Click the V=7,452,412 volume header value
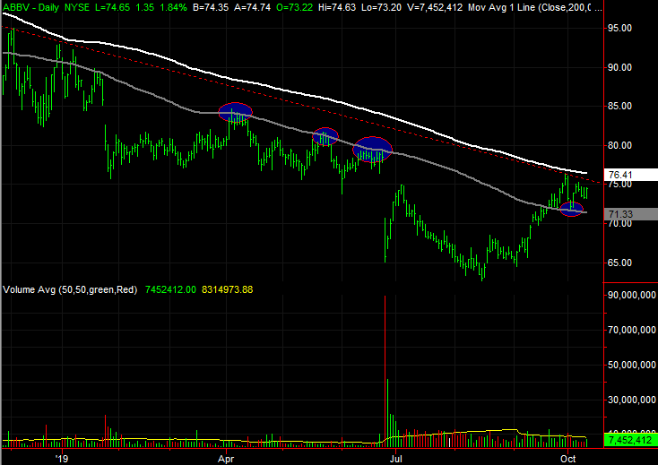Screen dimensions: 658x465 [435, 7]
